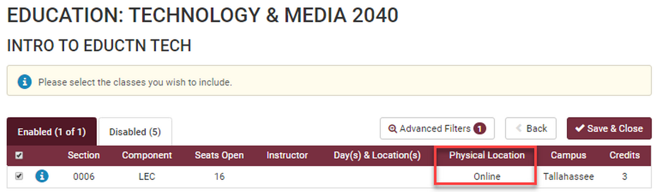Viewport: 658px width, 192px height.
Task: Click the Credits column header
Action: tap(624, 156)
